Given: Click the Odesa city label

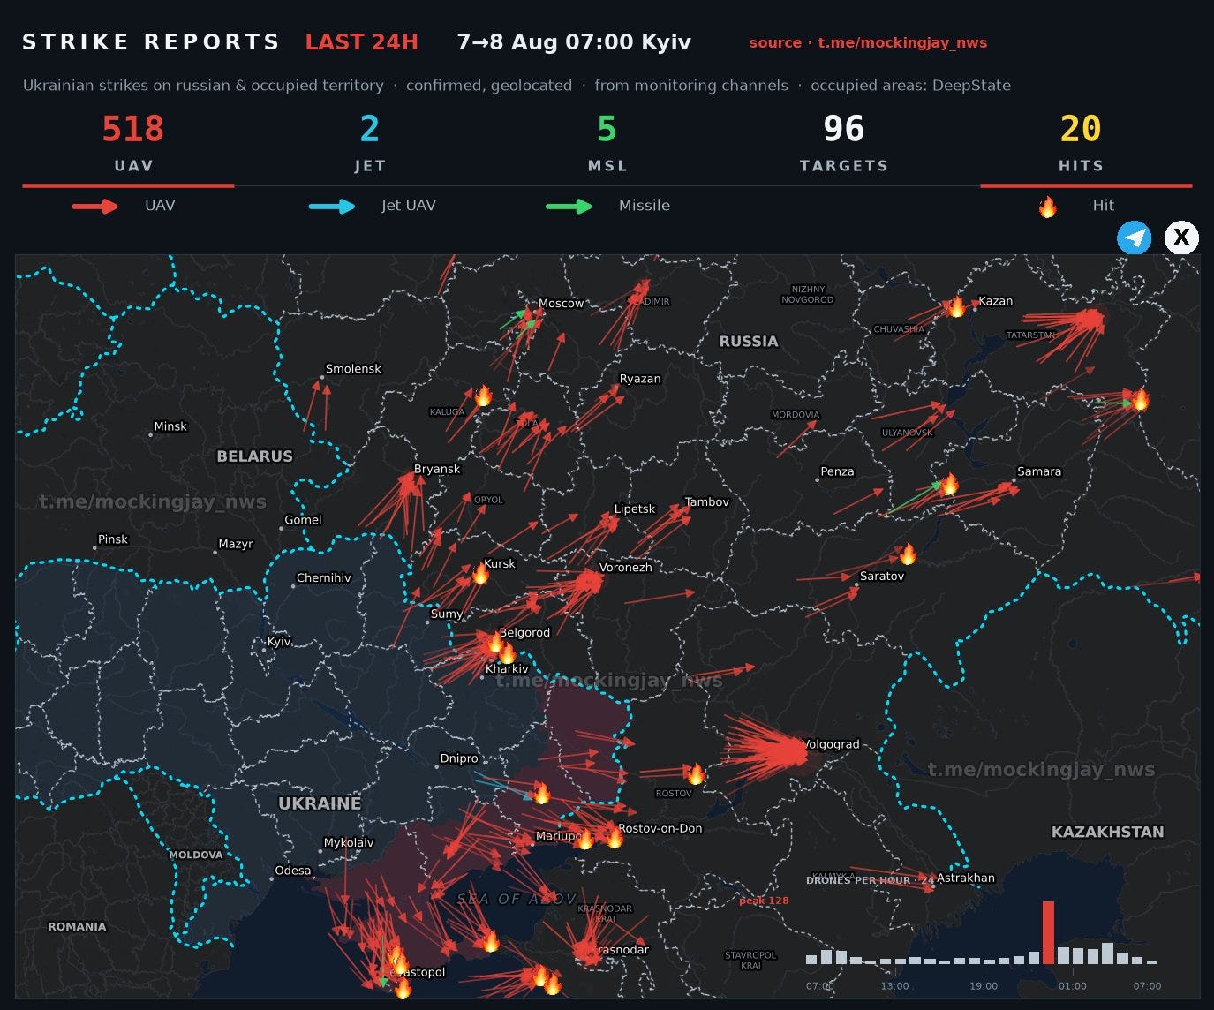Looking at the screenshot, I should pyautogui.click(x=293, y=871).
